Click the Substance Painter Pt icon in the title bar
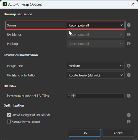 pyautogui.click(x=5, y=4)
